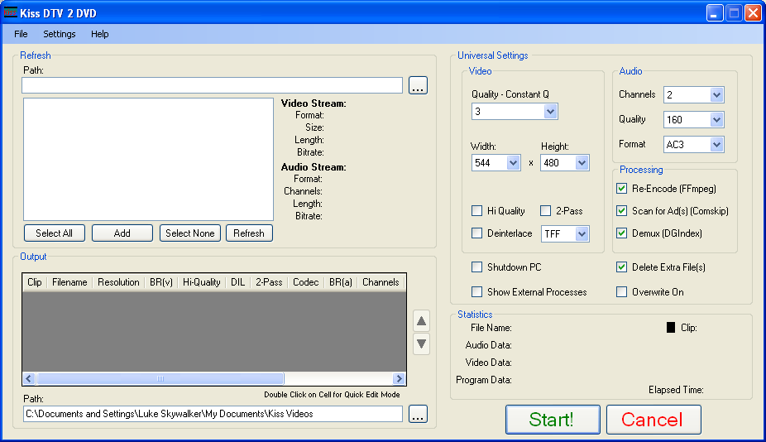Image resolution: width=766 pixels, height=442 pixels.
Task: Toggle the Deinterlace option
Action: tap(477, 233)
